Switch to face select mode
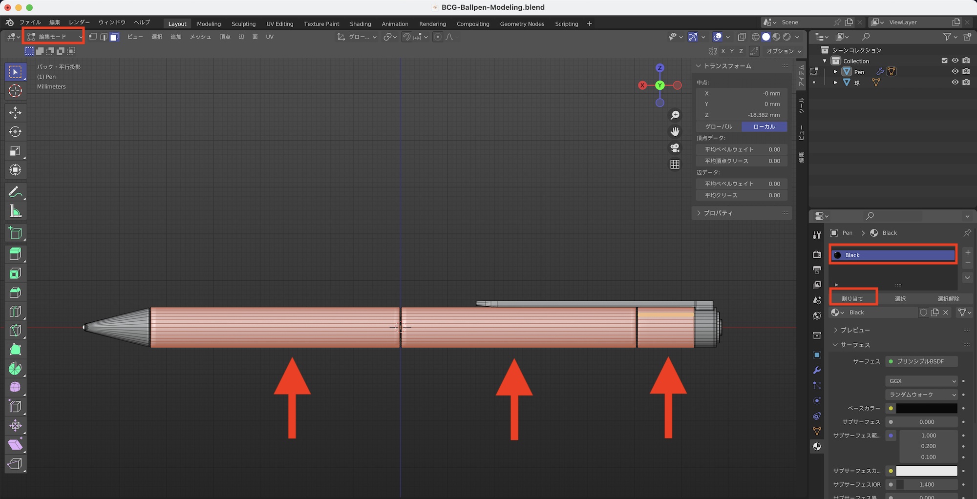 [114, 37]
